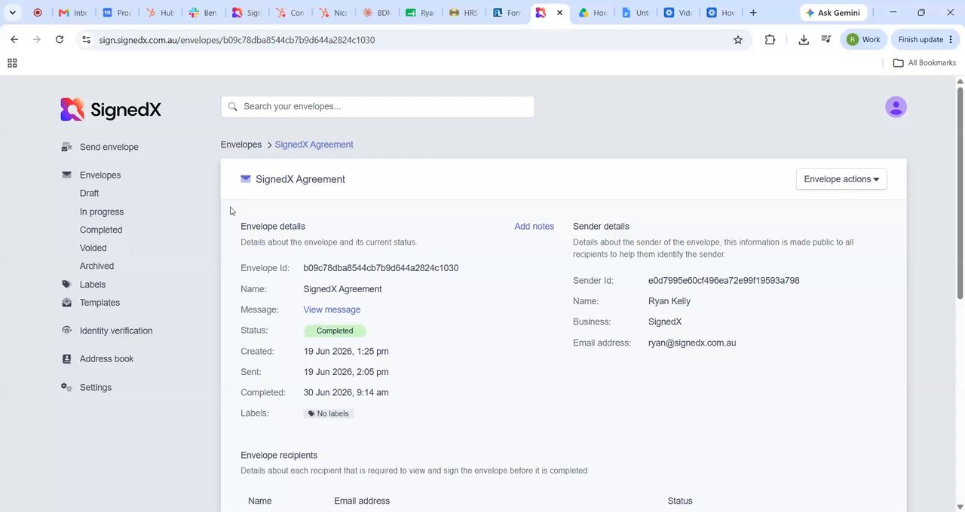Open the Work profile menu
Screen dimensions: 965x512
point(864,40)
